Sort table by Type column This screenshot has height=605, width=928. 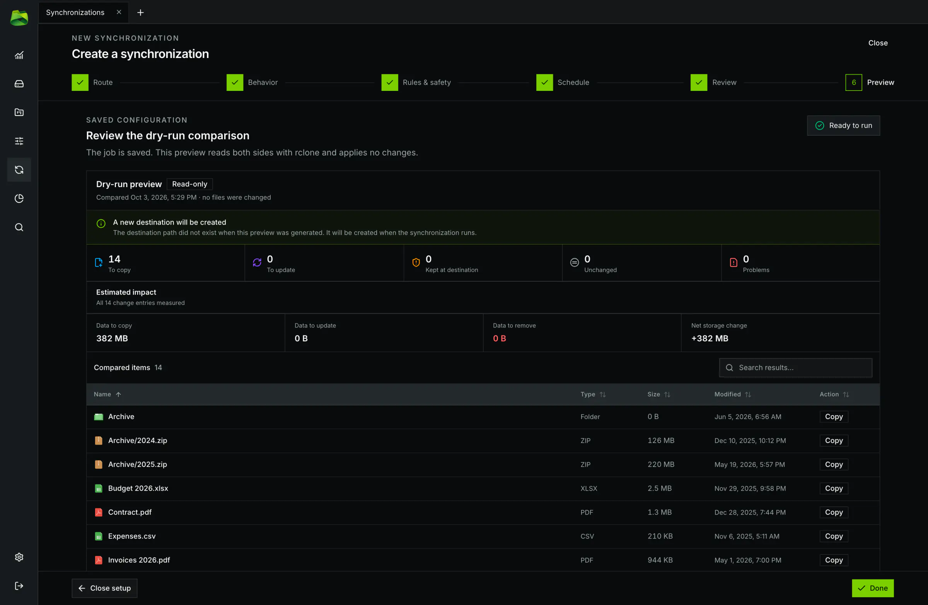tap(593, 394)
